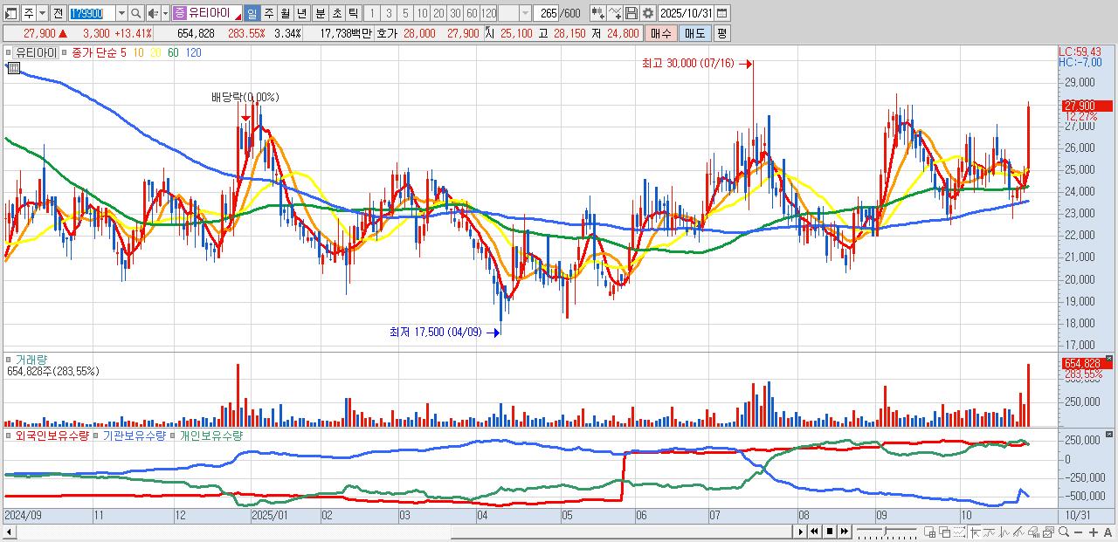Select the 5 interval preset
The image size is (1118, 542).
(x=404, y=13)
